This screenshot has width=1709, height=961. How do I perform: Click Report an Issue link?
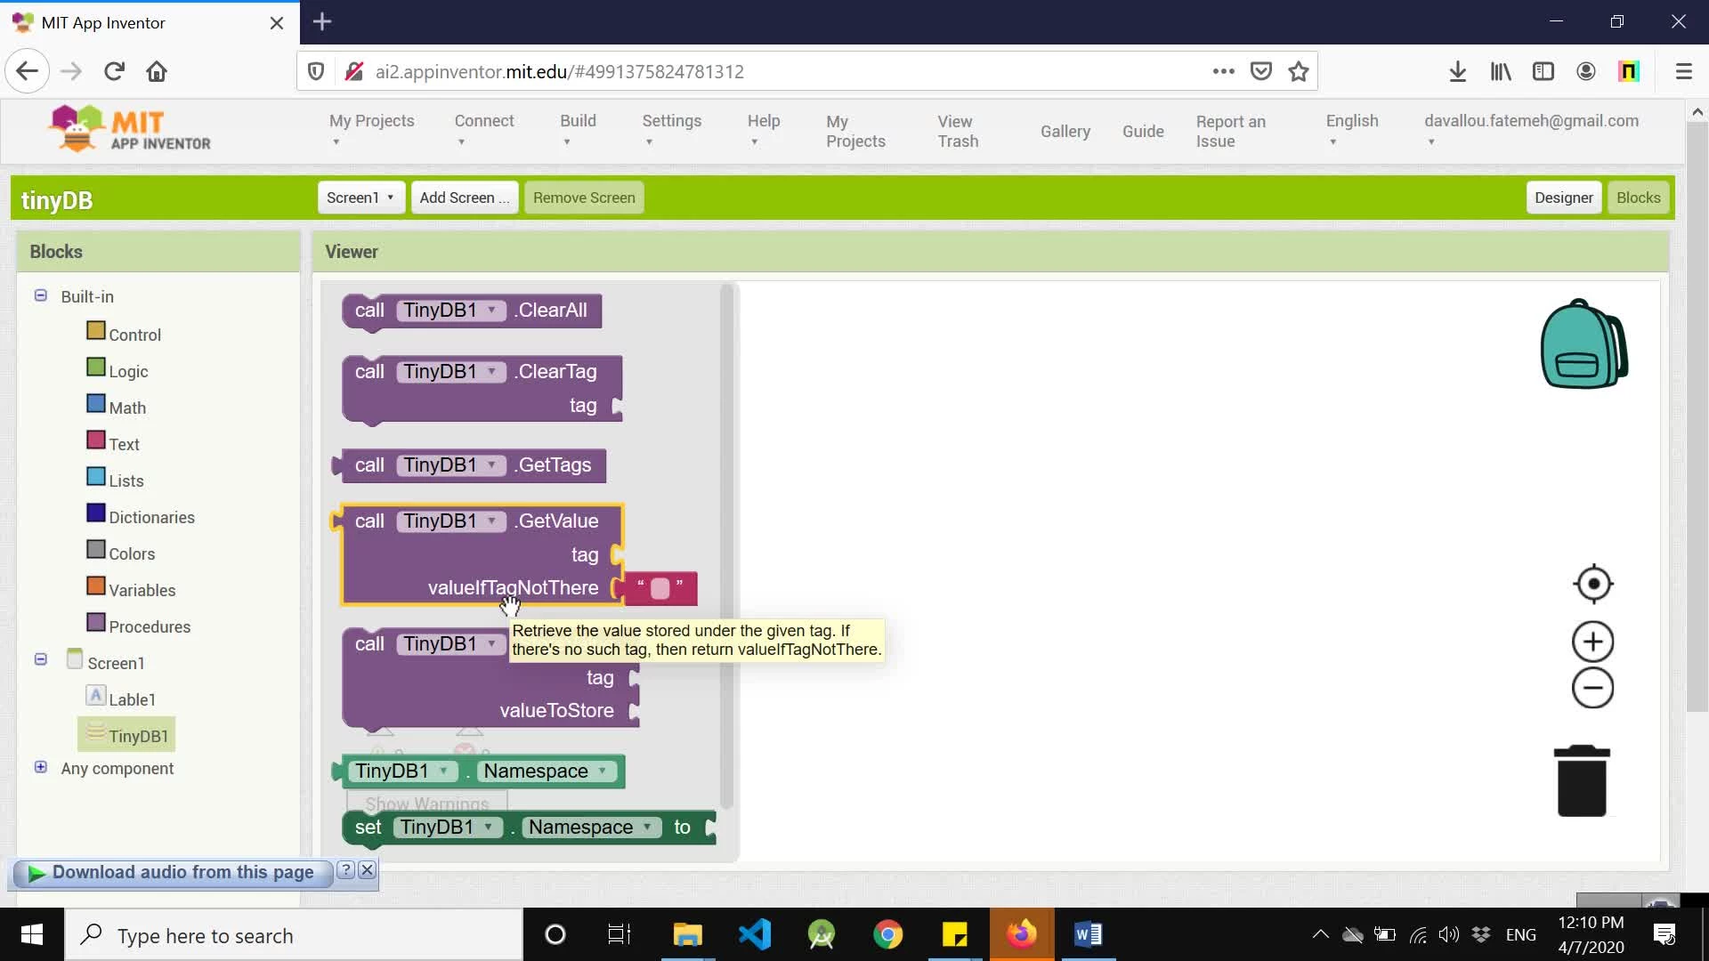[1230, 131]
